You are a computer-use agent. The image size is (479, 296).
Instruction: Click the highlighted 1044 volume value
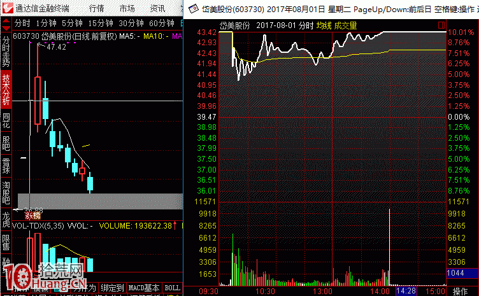coord(462,273)
